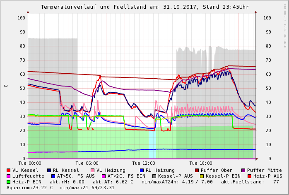The height and width of the screenshot is (195, 289).
Task: Click the purple Puffer Mitte legend box
Action: [243, 170]
